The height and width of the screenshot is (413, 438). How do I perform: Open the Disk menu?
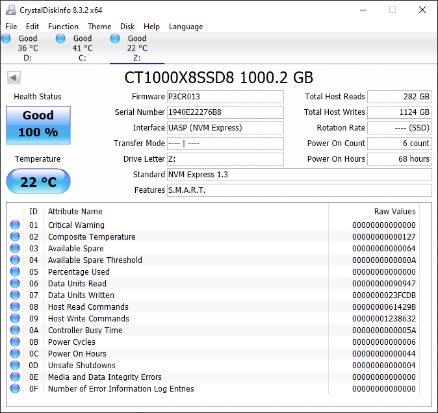click(127, 27)
